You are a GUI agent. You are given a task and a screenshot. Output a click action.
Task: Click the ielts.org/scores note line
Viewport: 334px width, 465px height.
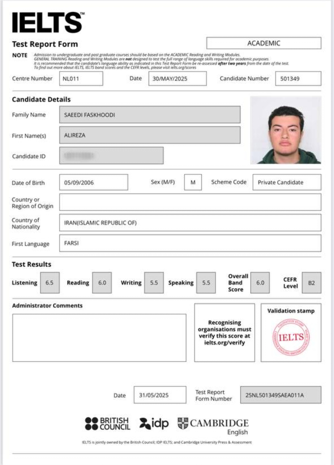(115, 67)
